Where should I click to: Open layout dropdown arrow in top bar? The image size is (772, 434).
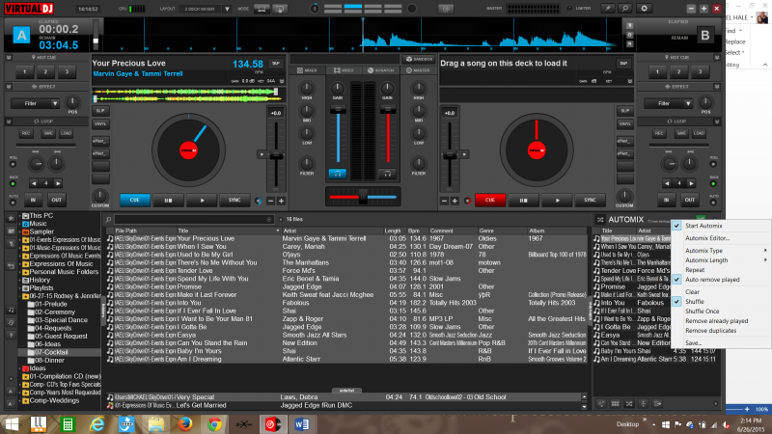[x=227, y=9]
